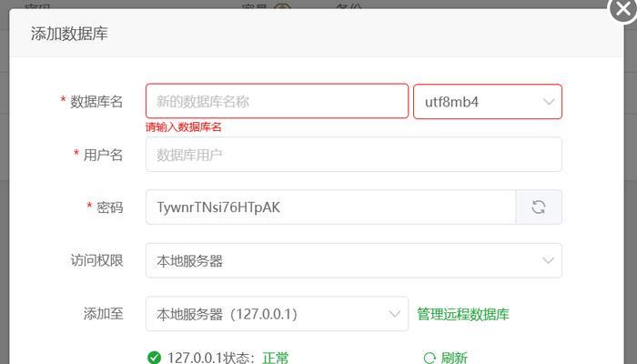This screenshot has height=364, width=637.
Task: Close the 添加数据库 dialog with X icon
Action: (623, 10)
